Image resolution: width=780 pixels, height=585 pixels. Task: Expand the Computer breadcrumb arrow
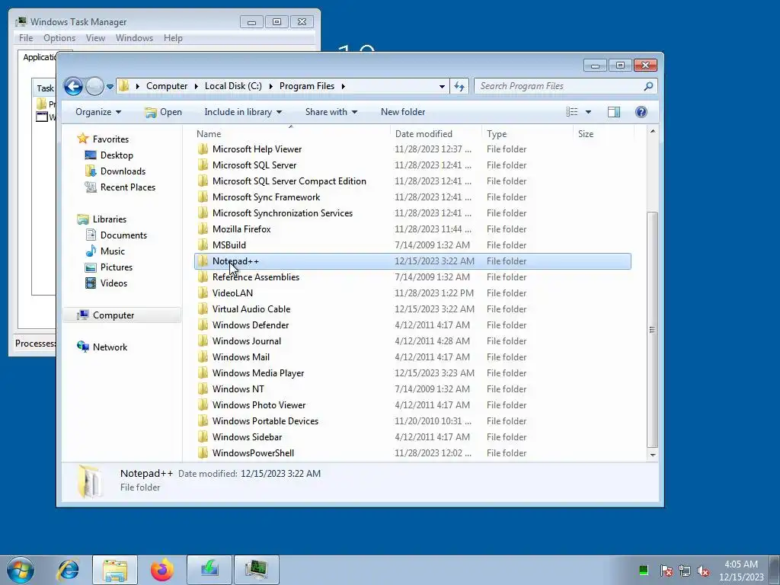197,86
